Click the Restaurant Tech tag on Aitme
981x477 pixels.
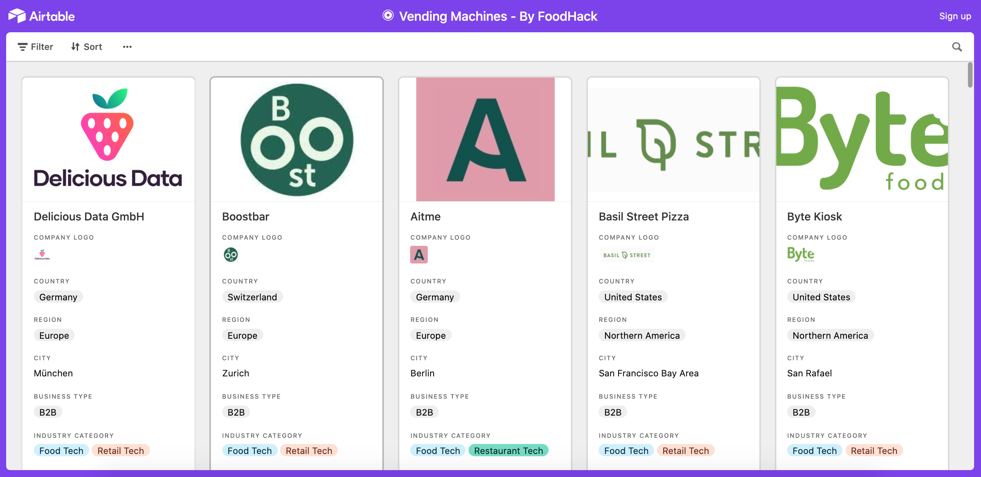click(x=508, y=450)
